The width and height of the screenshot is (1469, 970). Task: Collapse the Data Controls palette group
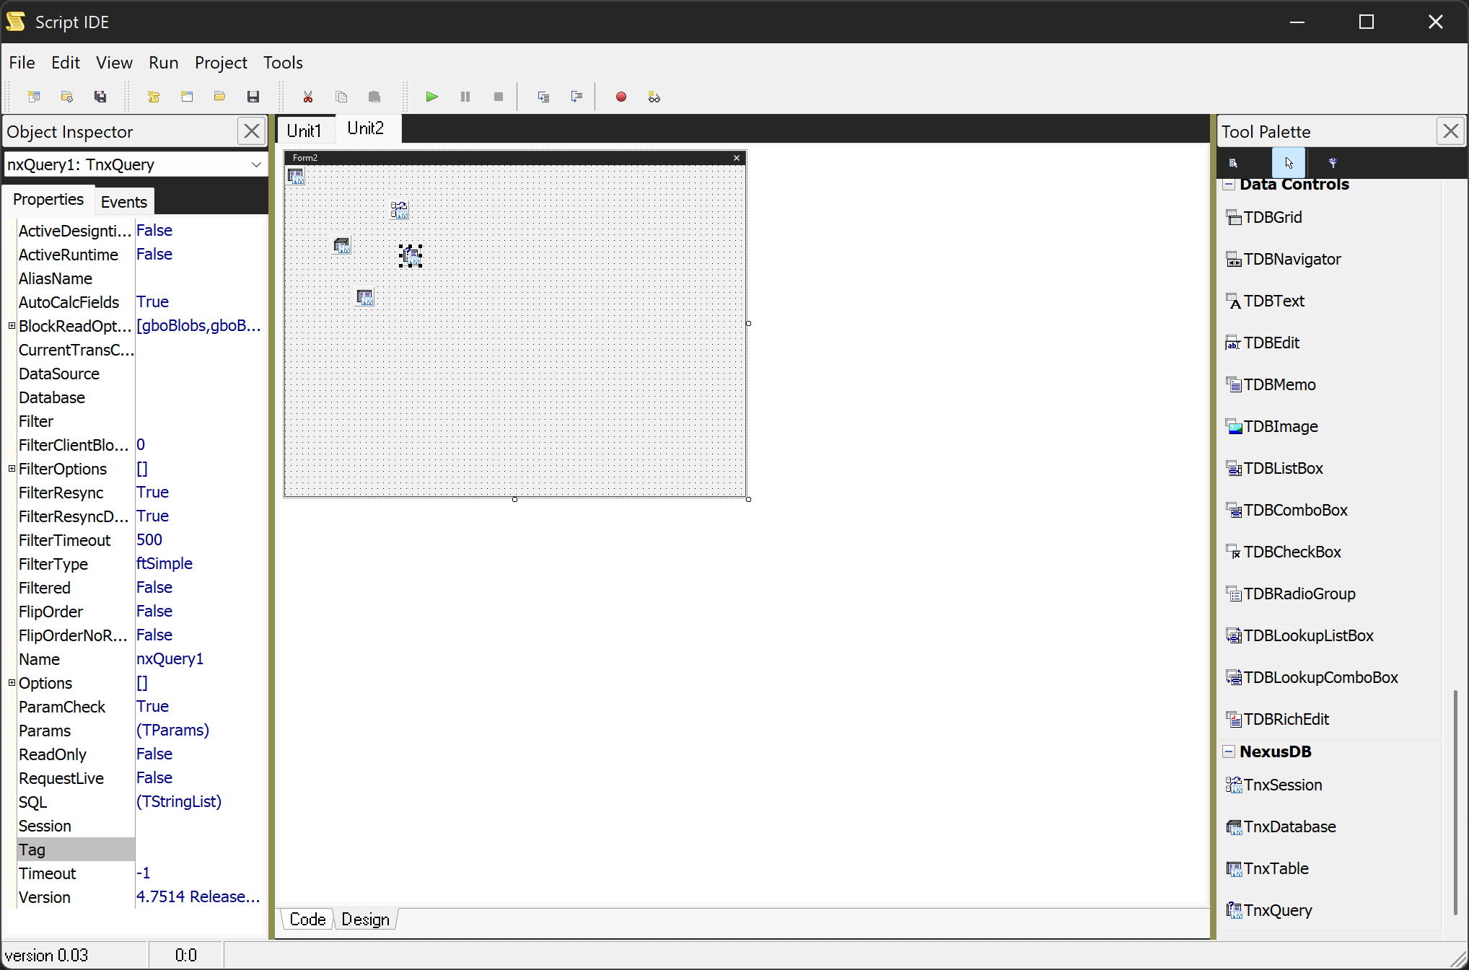[1229, 184]
